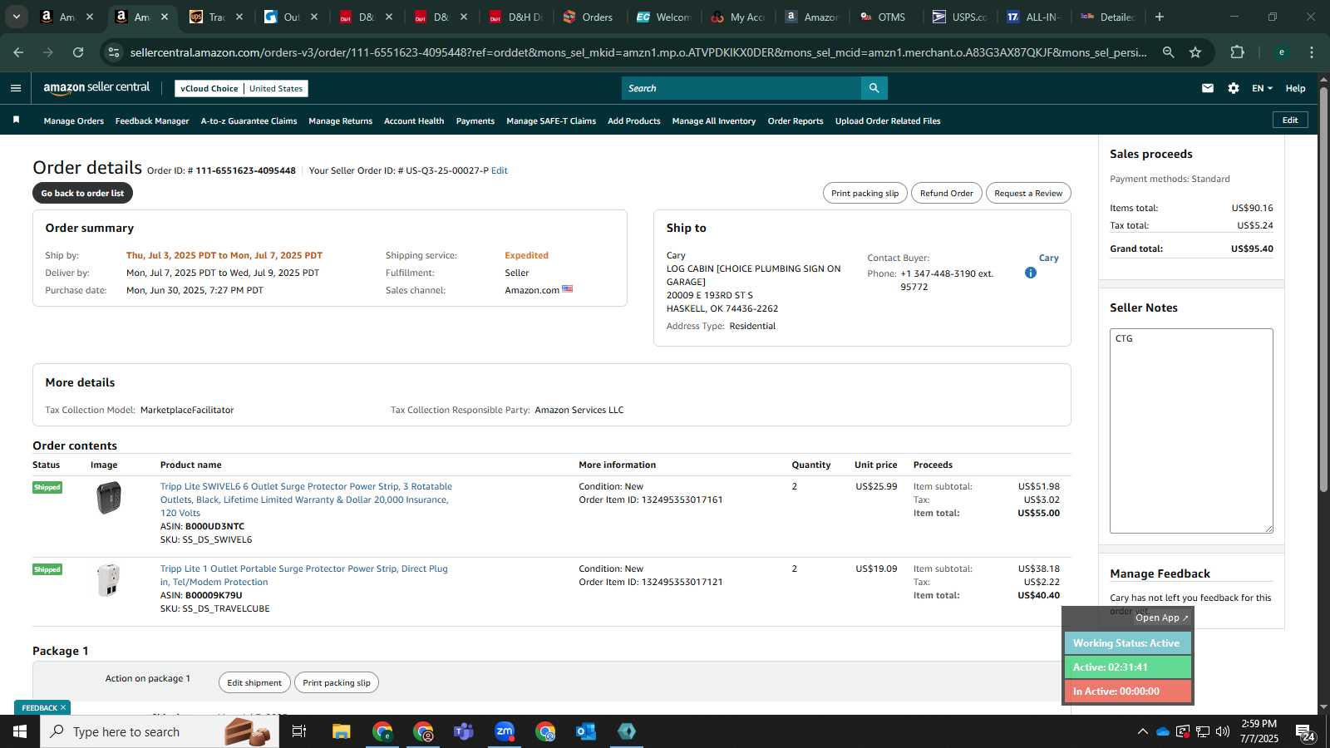
Task: Edit the Seller Order ID link
Action: (499, 170)
